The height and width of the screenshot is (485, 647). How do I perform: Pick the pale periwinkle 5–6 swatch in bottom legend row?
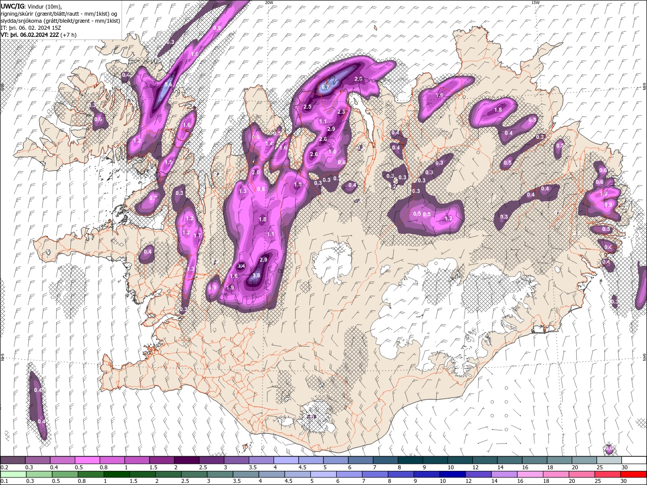click(x=323, y=474)
